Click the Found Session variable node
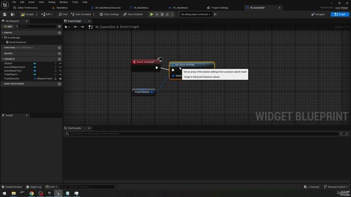Image resolution: width=351 pixels, height=197 pixels. (144, 92)
